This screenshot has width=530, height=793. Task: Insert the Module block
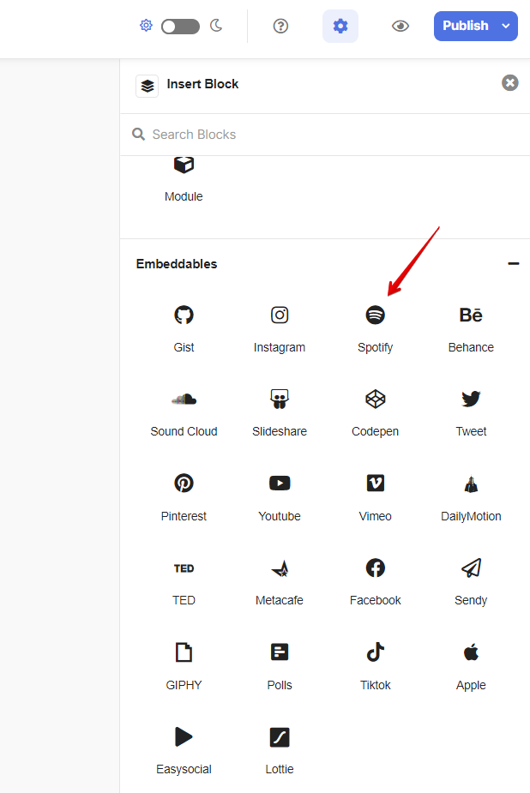[x=184, y=179]
